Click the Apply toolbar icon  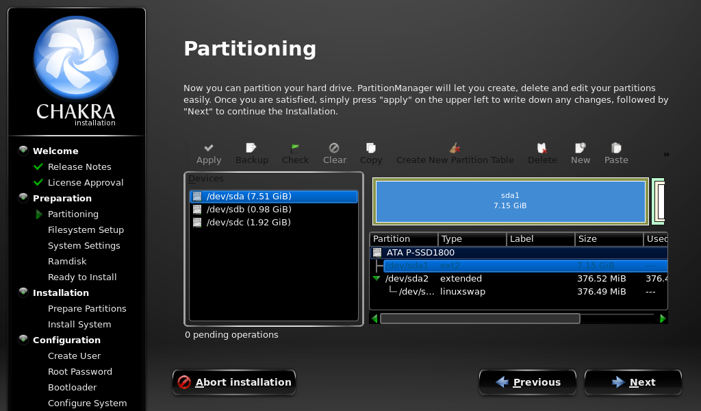tap(209, 148)
